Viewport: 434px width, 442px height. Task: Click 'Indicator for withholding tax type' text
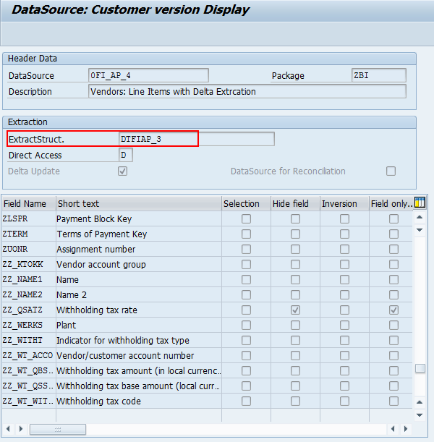click(123, 341)
